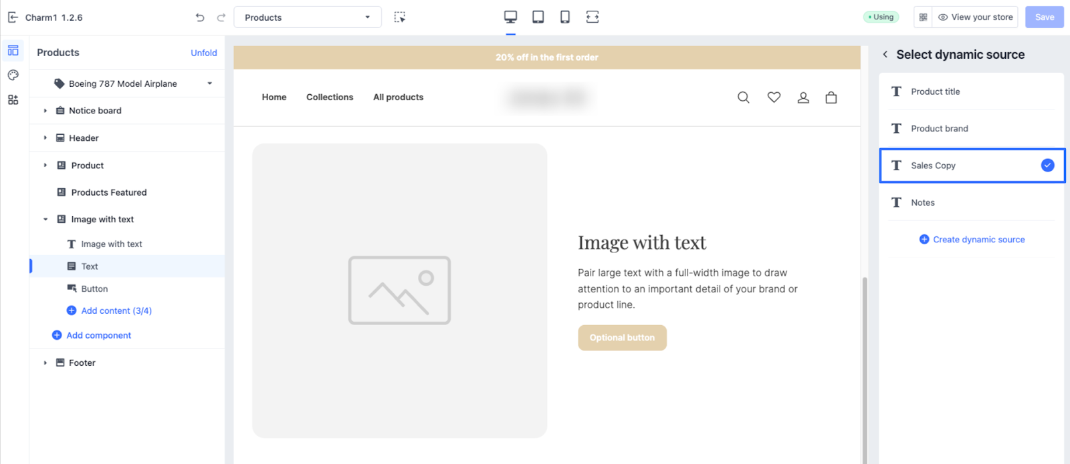Switch to mobile phone preview mode
The width and height of the screenshot is (1070, 464).
[x=565, y=17]
